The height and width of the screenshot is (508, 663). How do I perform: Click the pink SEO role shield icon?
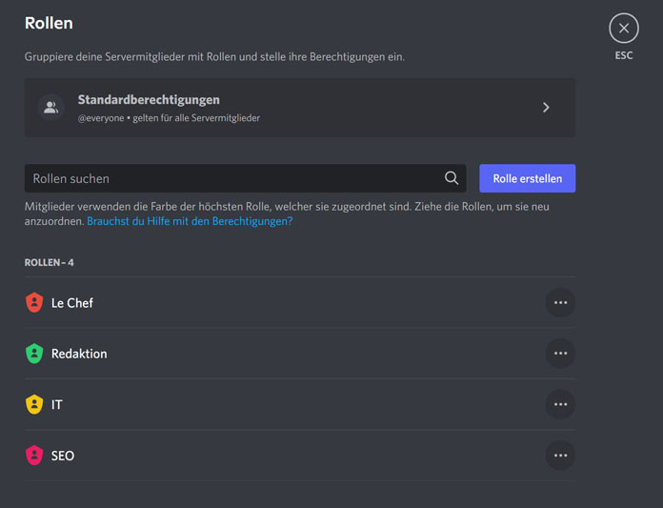coord(34,456)
